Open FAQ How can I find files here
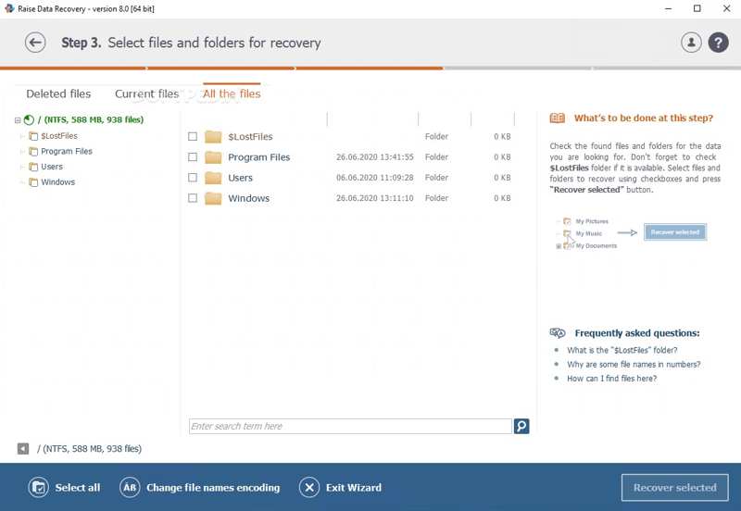This screenshot has height=511, width=741. (611, 379)
